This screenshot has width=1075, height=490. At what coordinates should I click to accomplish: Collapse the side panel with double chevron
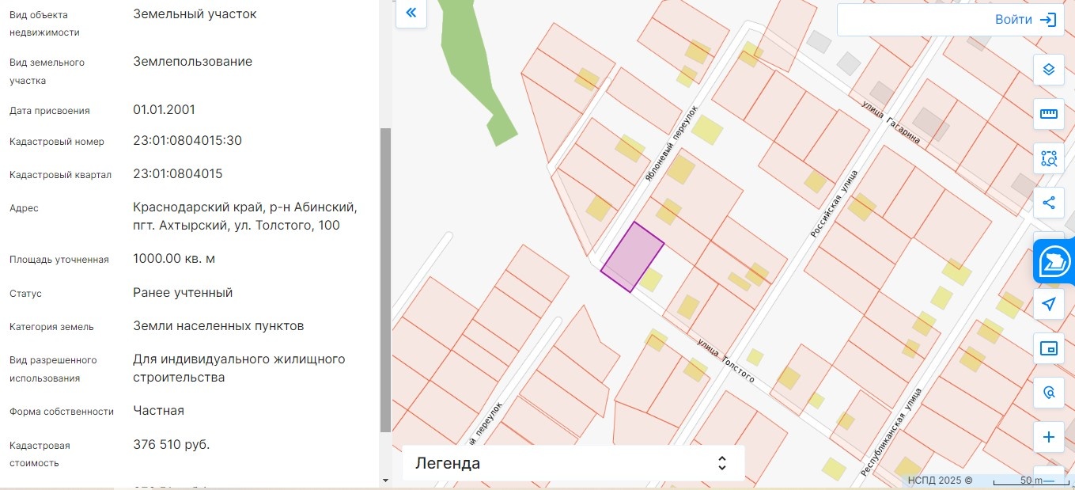click(x=411, y=13)
